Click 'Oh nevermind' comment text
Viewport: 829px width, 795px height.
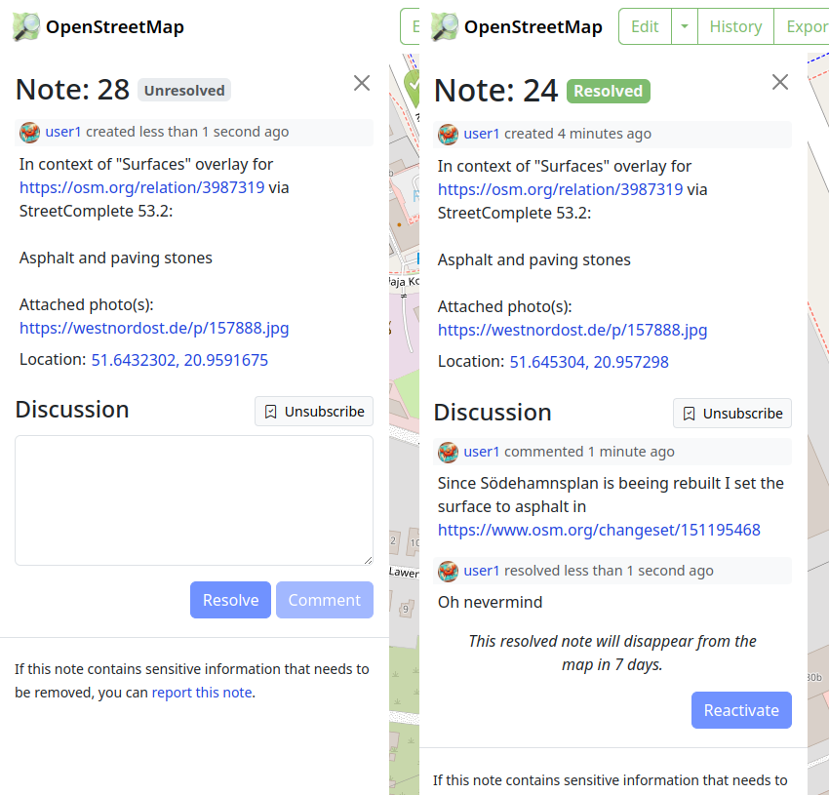[490, 603]
